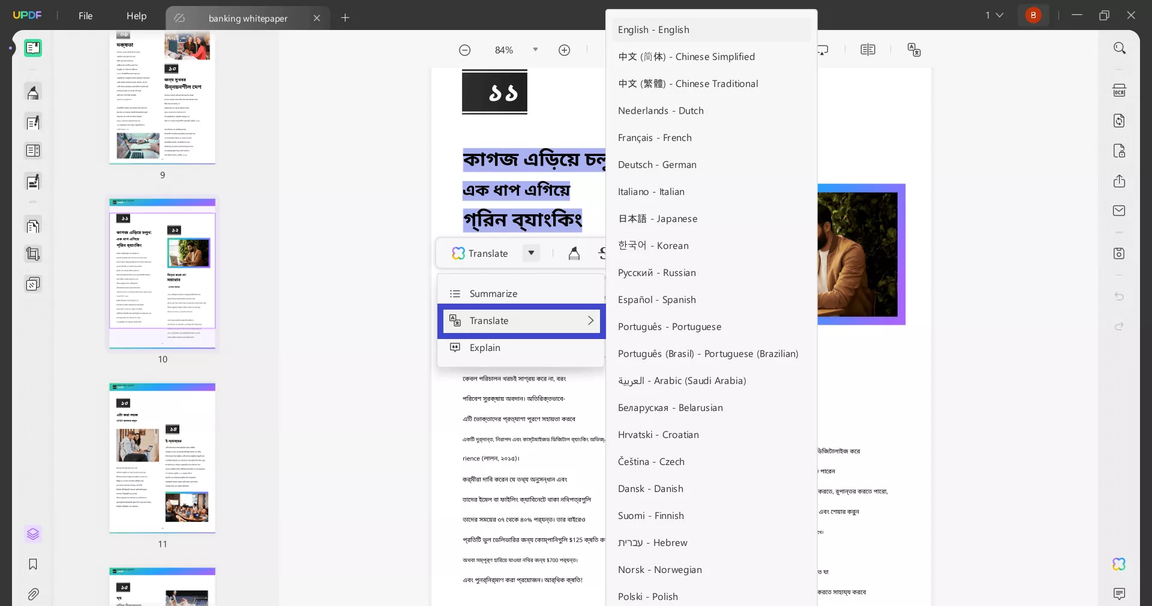This screenshot has width=1152, height=606.
Task: Click the highlighter icon in selection toolbar
Action: [x=574, y=253]
